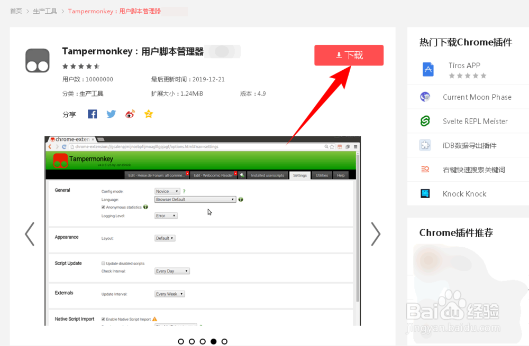The height and width of the screenshot is (346, 529).
Task: Click the Tampermonkey breadcrumb item
Action: point(114,11)
